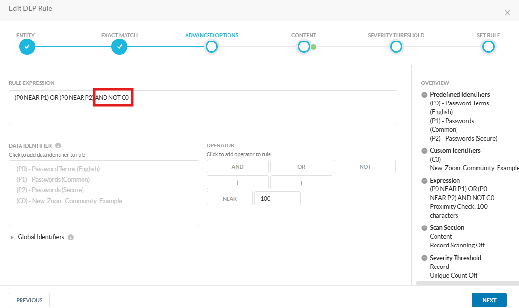Expand the Global Identifiers section
Viewport: 519px width, 308px height.
coord(12,237)
